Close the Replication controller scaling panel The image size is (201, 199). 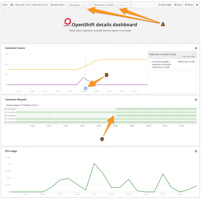pyautogui.click(x=194, y=54)
